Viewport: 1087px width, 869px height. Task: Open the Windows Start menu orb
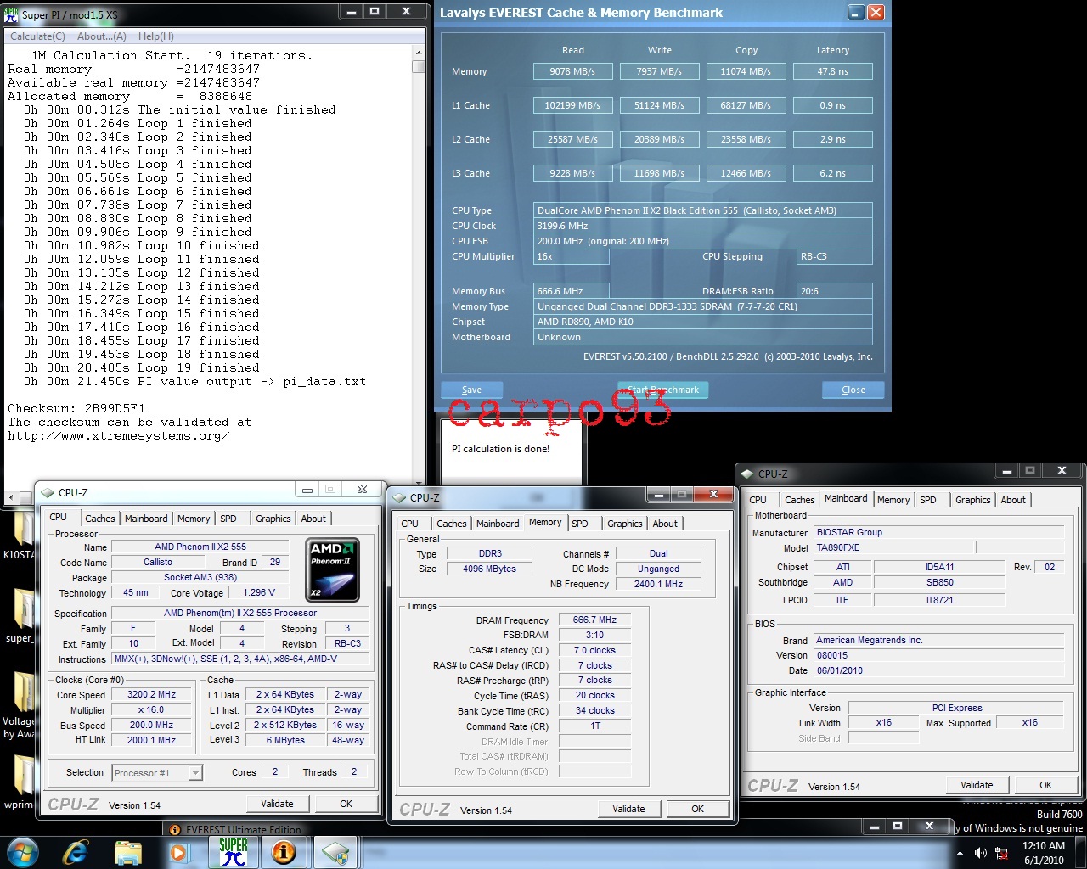(x=23, y=852)
